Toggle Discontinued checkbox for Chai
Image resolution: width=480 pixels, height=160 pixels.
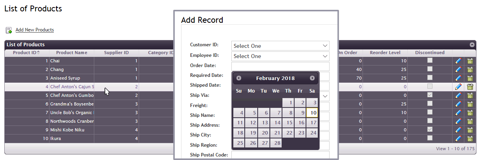point(430,60)
